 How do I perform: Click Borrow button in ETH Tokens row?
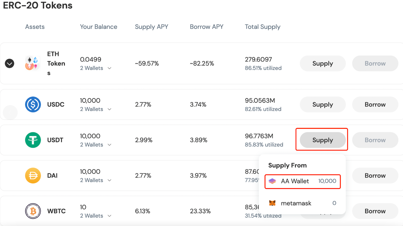tap(375, 63)
